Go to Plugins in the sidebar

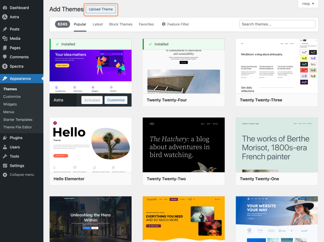click(x=22, y=138)
